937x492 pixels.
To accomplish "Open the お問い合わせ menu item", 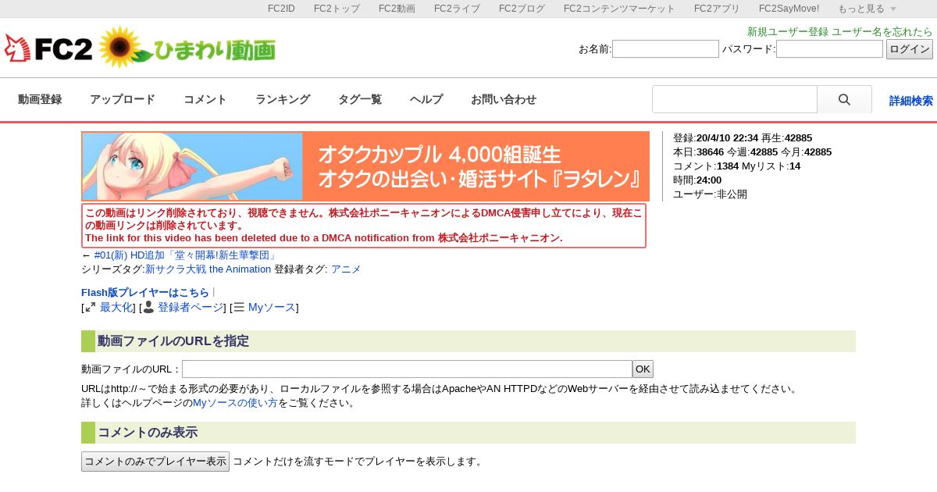I will click(x=504, y=99).
